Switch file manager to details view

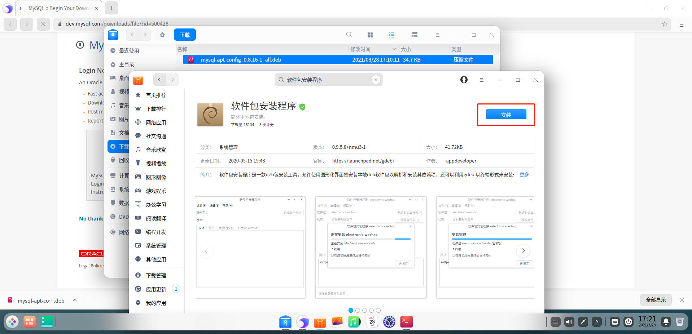(415, 35)
